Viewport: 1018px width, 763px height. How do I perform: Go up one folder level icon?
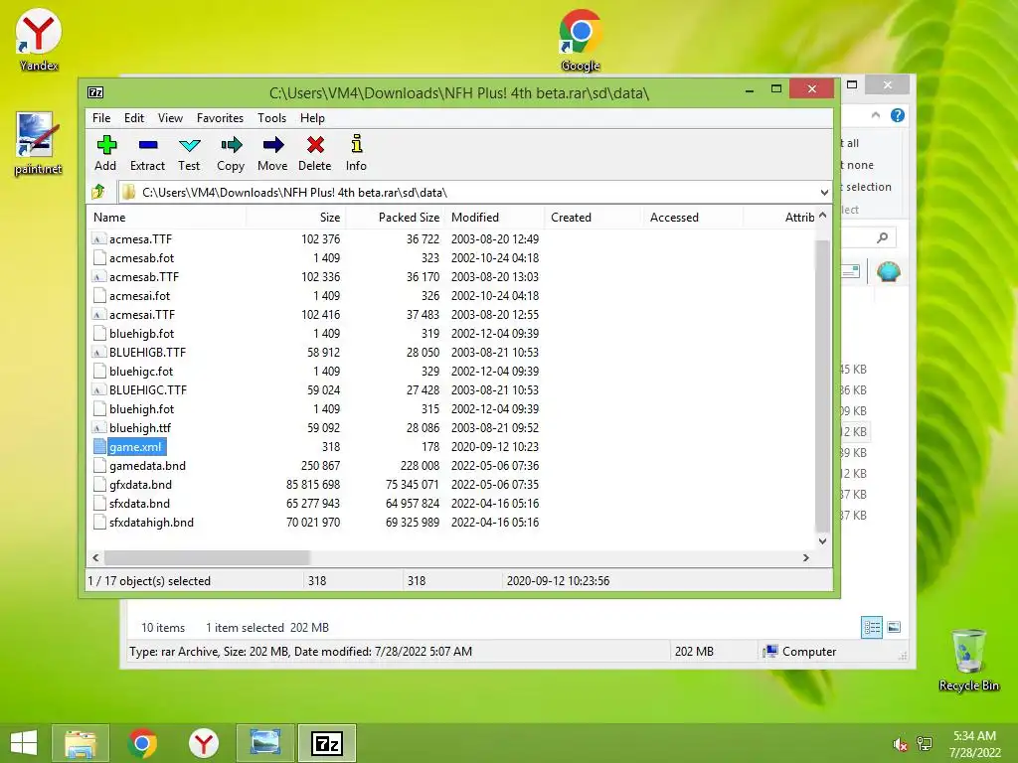[x=98, y=192]
